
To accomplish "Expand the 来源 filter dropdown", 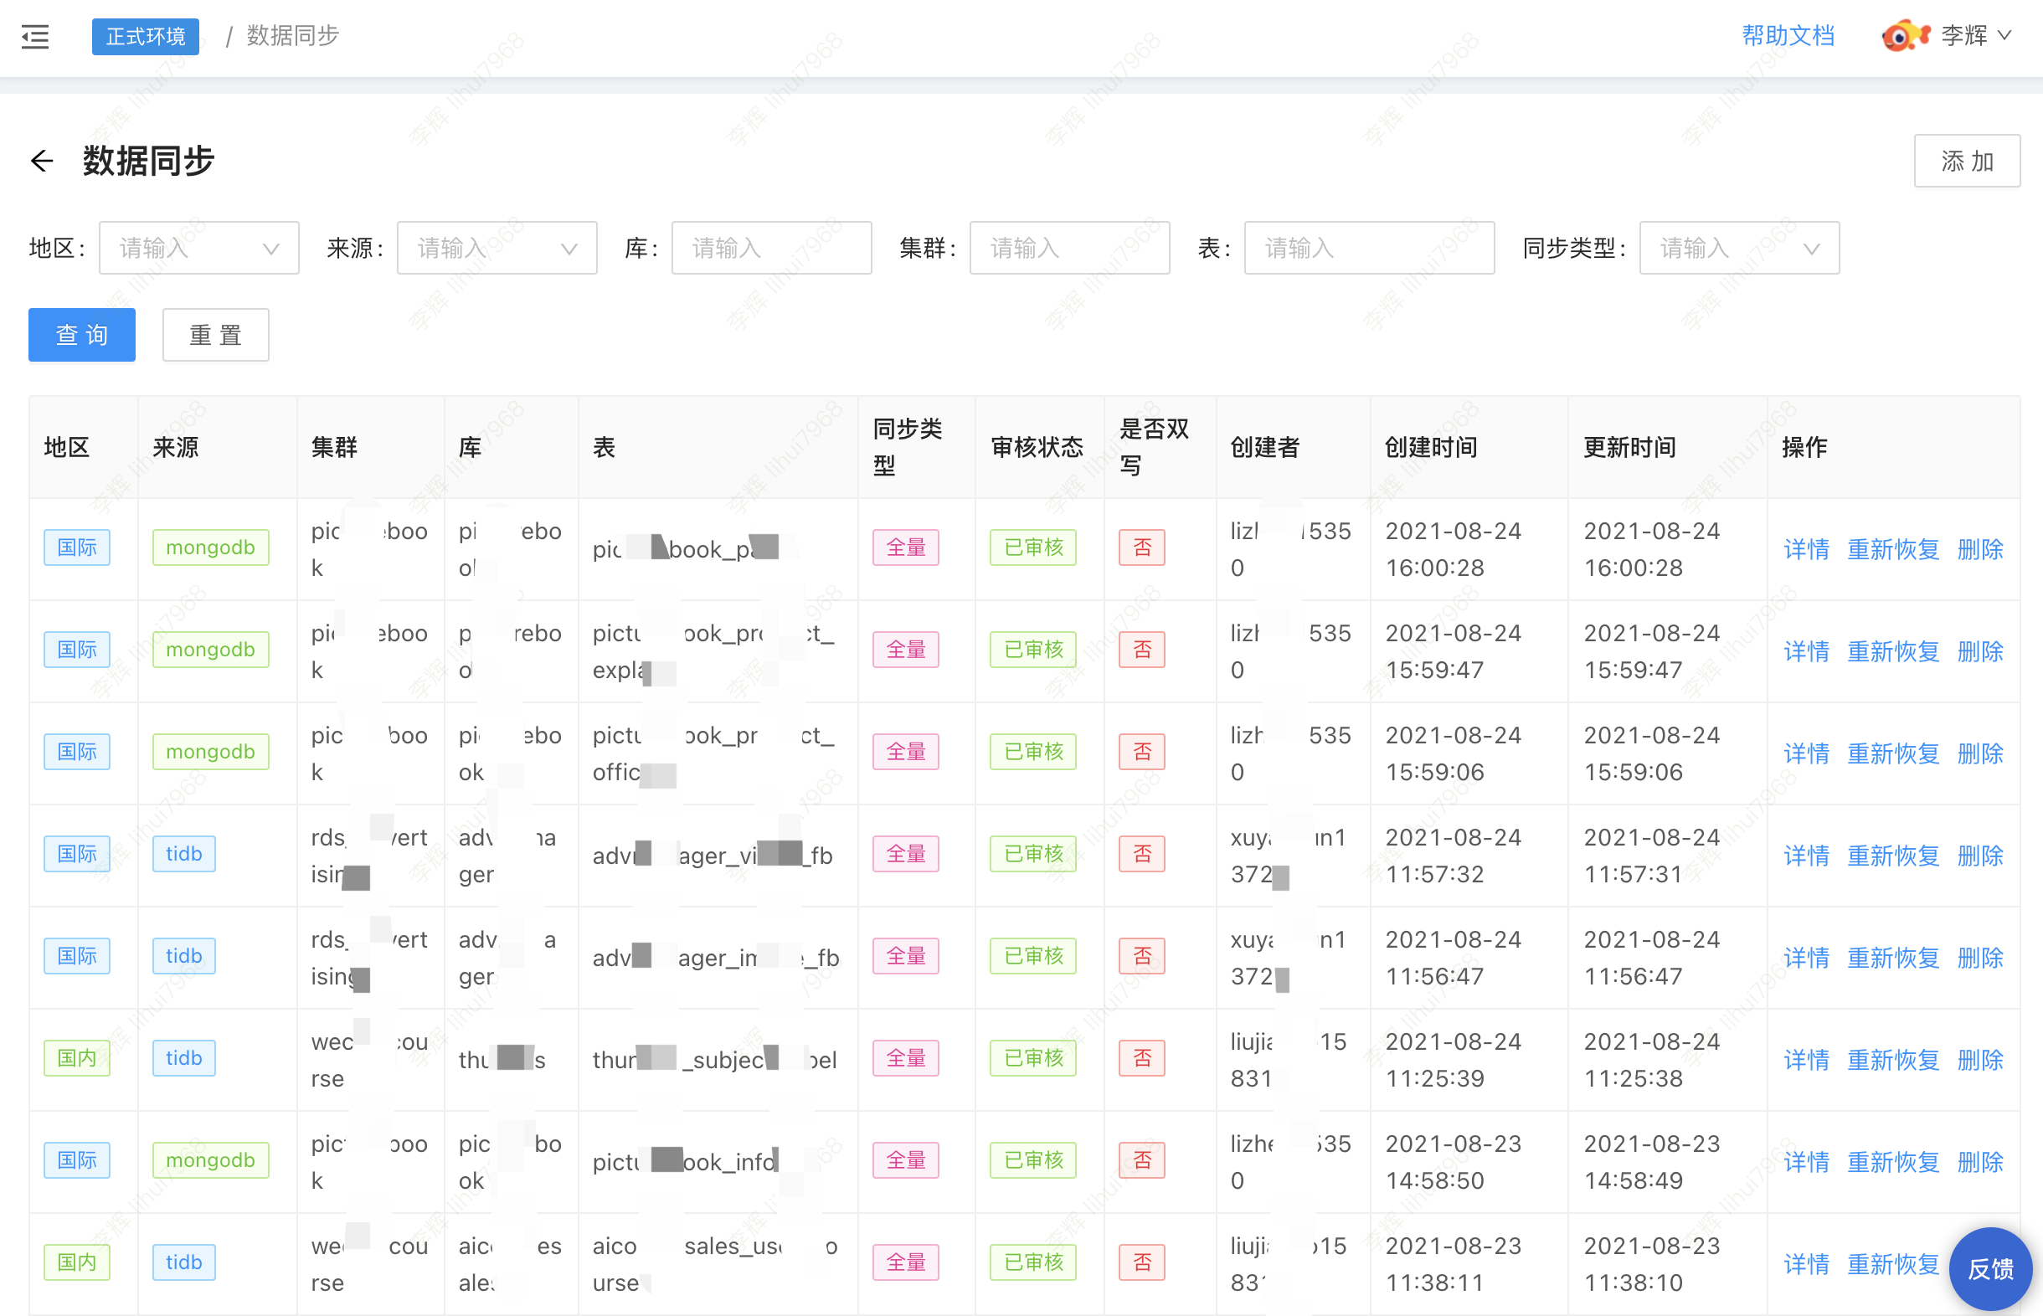I will point(497,249).
